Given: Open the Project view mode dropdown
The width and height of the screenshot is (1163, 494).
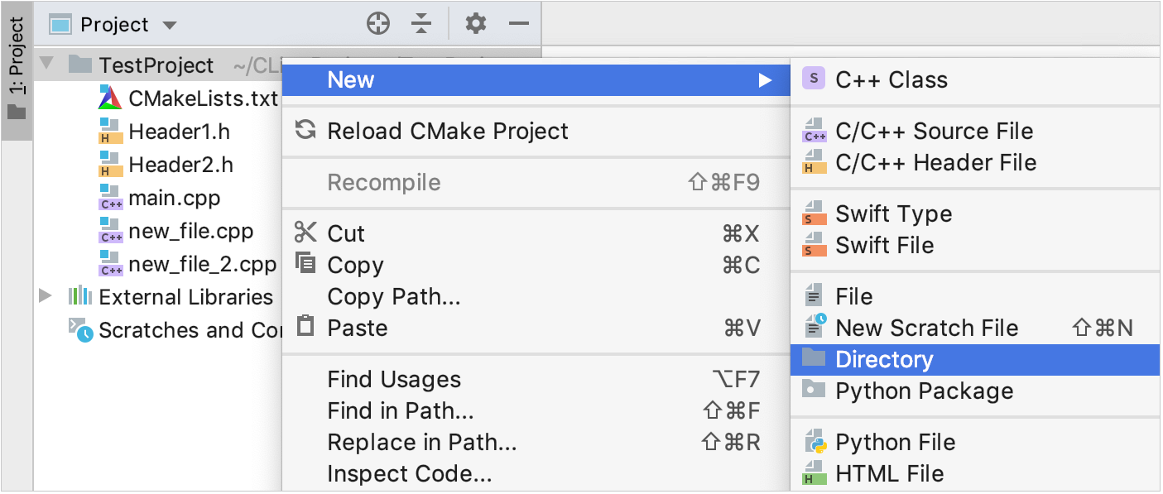Looking at the screenshot, I should [x=170, y=24].
